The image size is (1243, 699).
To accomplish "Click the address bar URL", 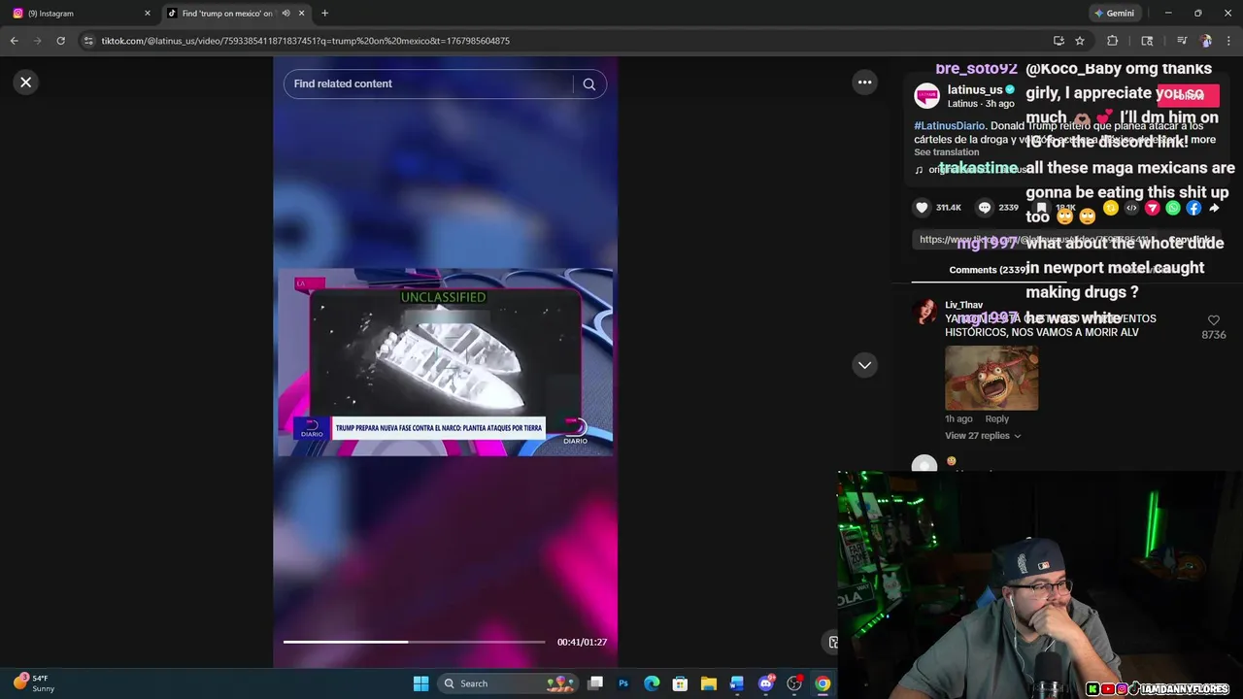I will 305,41.
